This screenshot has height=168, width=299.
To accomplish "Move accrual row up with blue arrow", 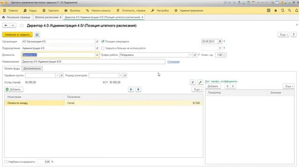I will tap(131, 89).
